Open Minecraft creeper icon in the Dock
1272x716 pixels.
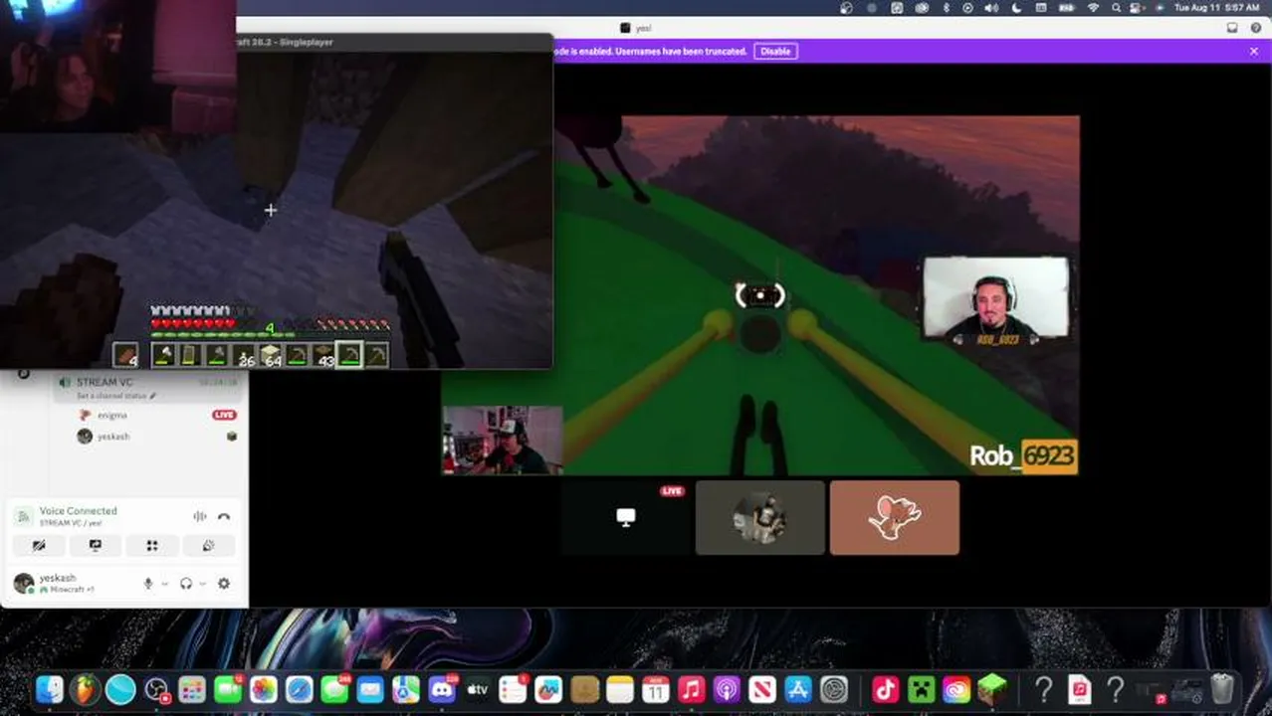(x=922, y=689)
